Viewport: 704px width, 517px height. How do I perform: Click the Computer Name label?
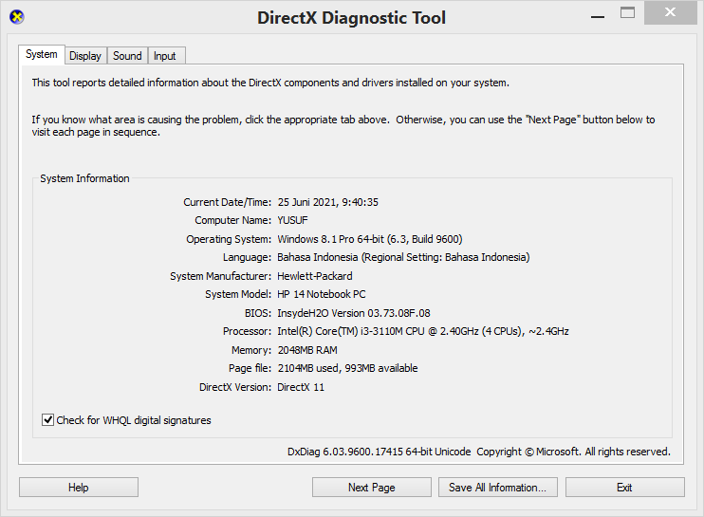pyautogui.click(x=233, y=220)
